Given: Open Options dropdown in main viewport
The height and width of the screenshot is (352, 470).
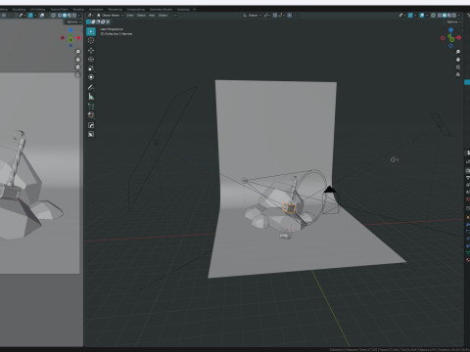Looking at the screenshot, I should click(454, 22).
